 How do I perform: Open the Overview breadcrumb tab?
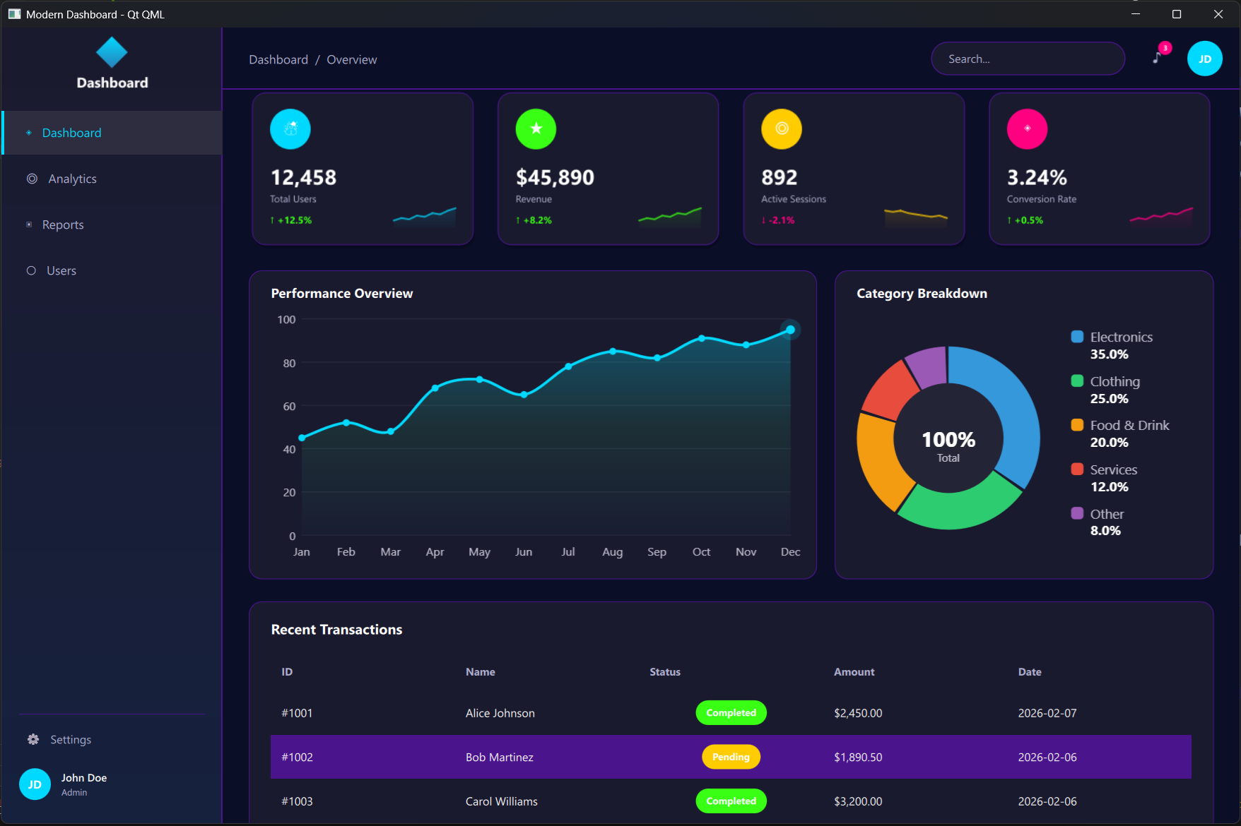coord(351,59)
